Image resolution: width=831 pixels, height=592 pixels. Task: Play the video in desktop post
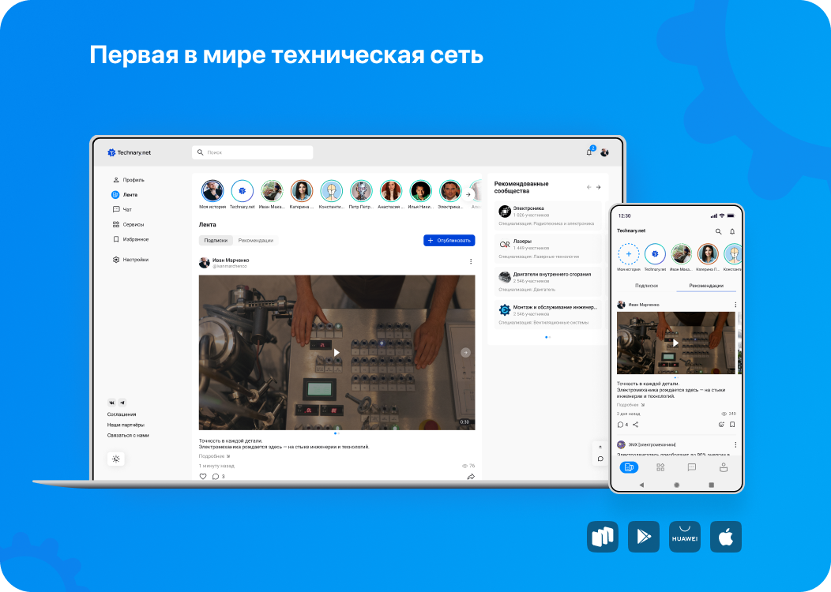click(337, 352)
